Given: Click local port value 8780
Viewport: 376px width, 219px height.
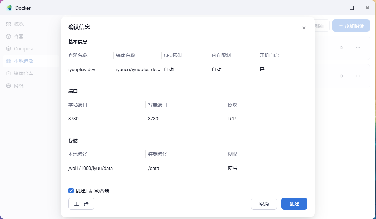Looking at the screenshot, I should 73,119.
